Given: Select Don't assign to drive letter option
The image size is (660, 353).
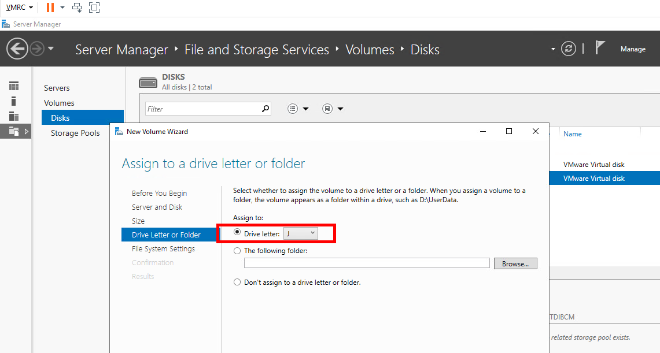Looking at the screenshot, I should 237,283.
